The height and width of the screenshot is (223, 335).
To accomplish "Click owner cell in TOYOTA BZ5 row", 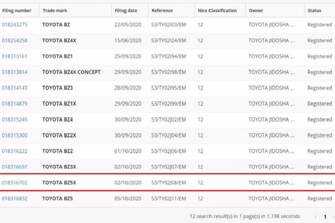I will [272, 198].
